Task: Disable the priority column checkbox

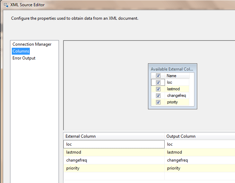Action: click(158, 102)
